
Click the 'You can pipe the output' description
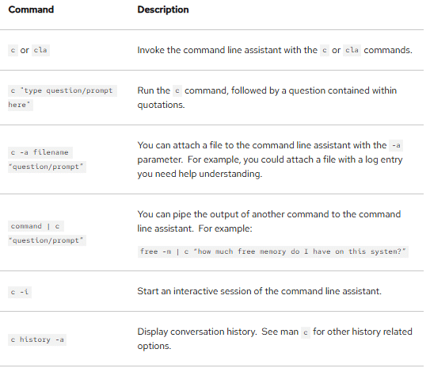click(269, 221)
